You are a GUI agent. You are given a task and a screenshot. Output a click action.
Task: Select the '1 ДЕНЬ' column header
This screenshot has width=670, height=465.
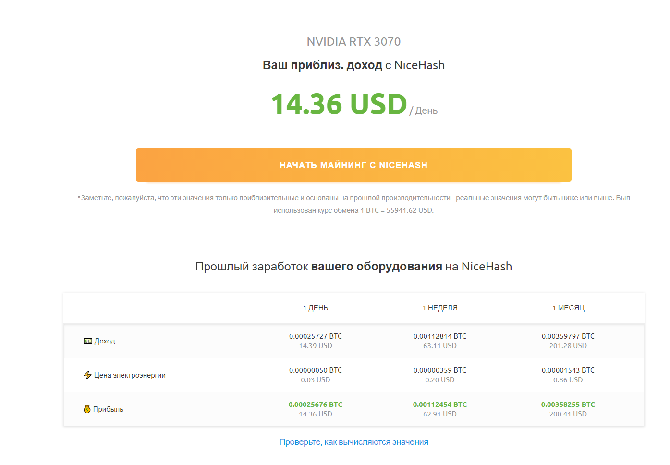[316, 308]
